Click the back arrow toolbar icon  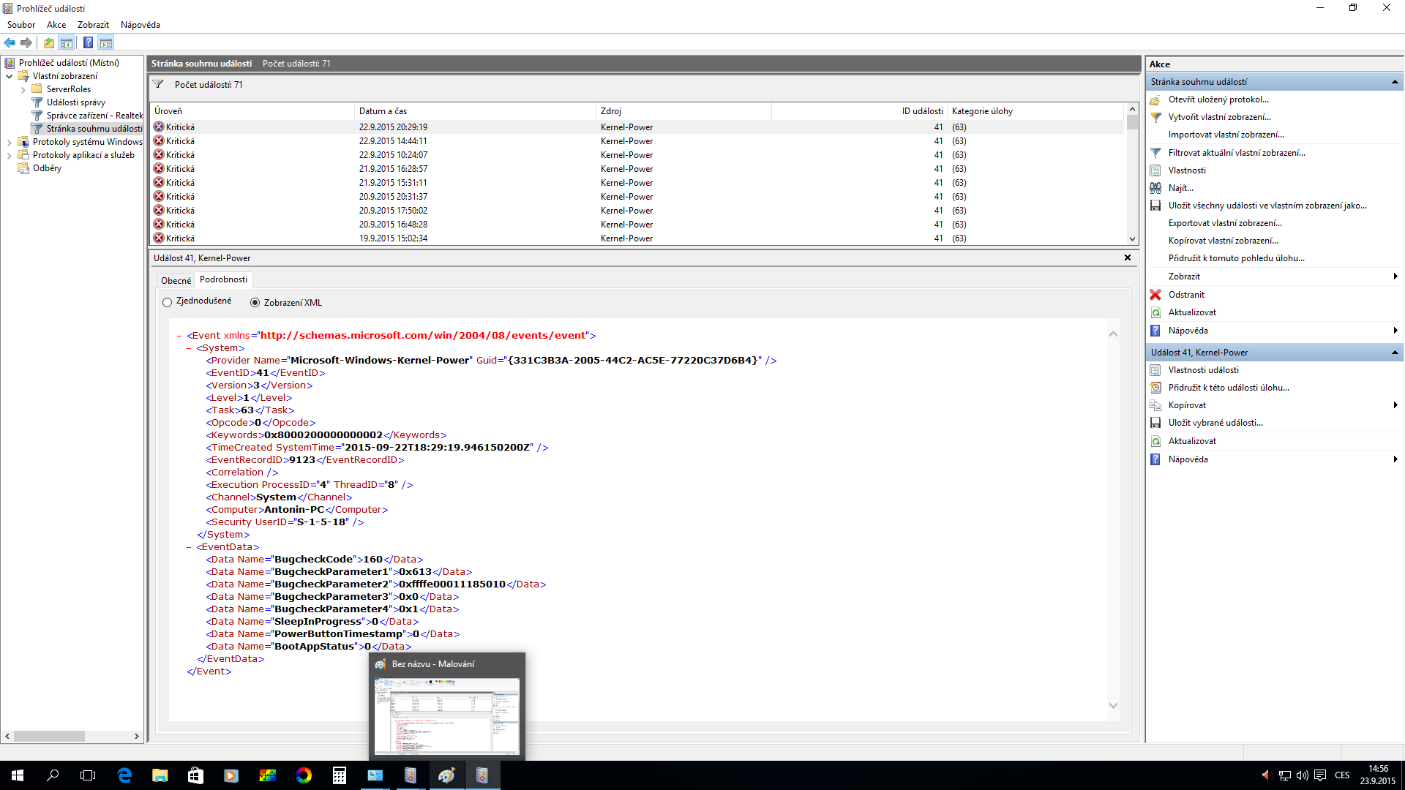point(10,42)
